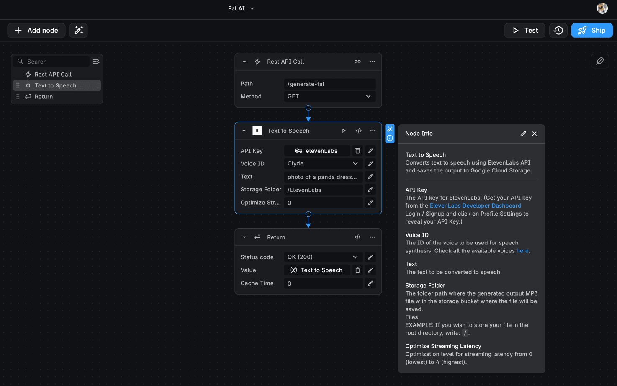The width and height of the screenshot is (617, 386).
Task: Open code view of Text to Speech node
Action: (x=359, y=131)
